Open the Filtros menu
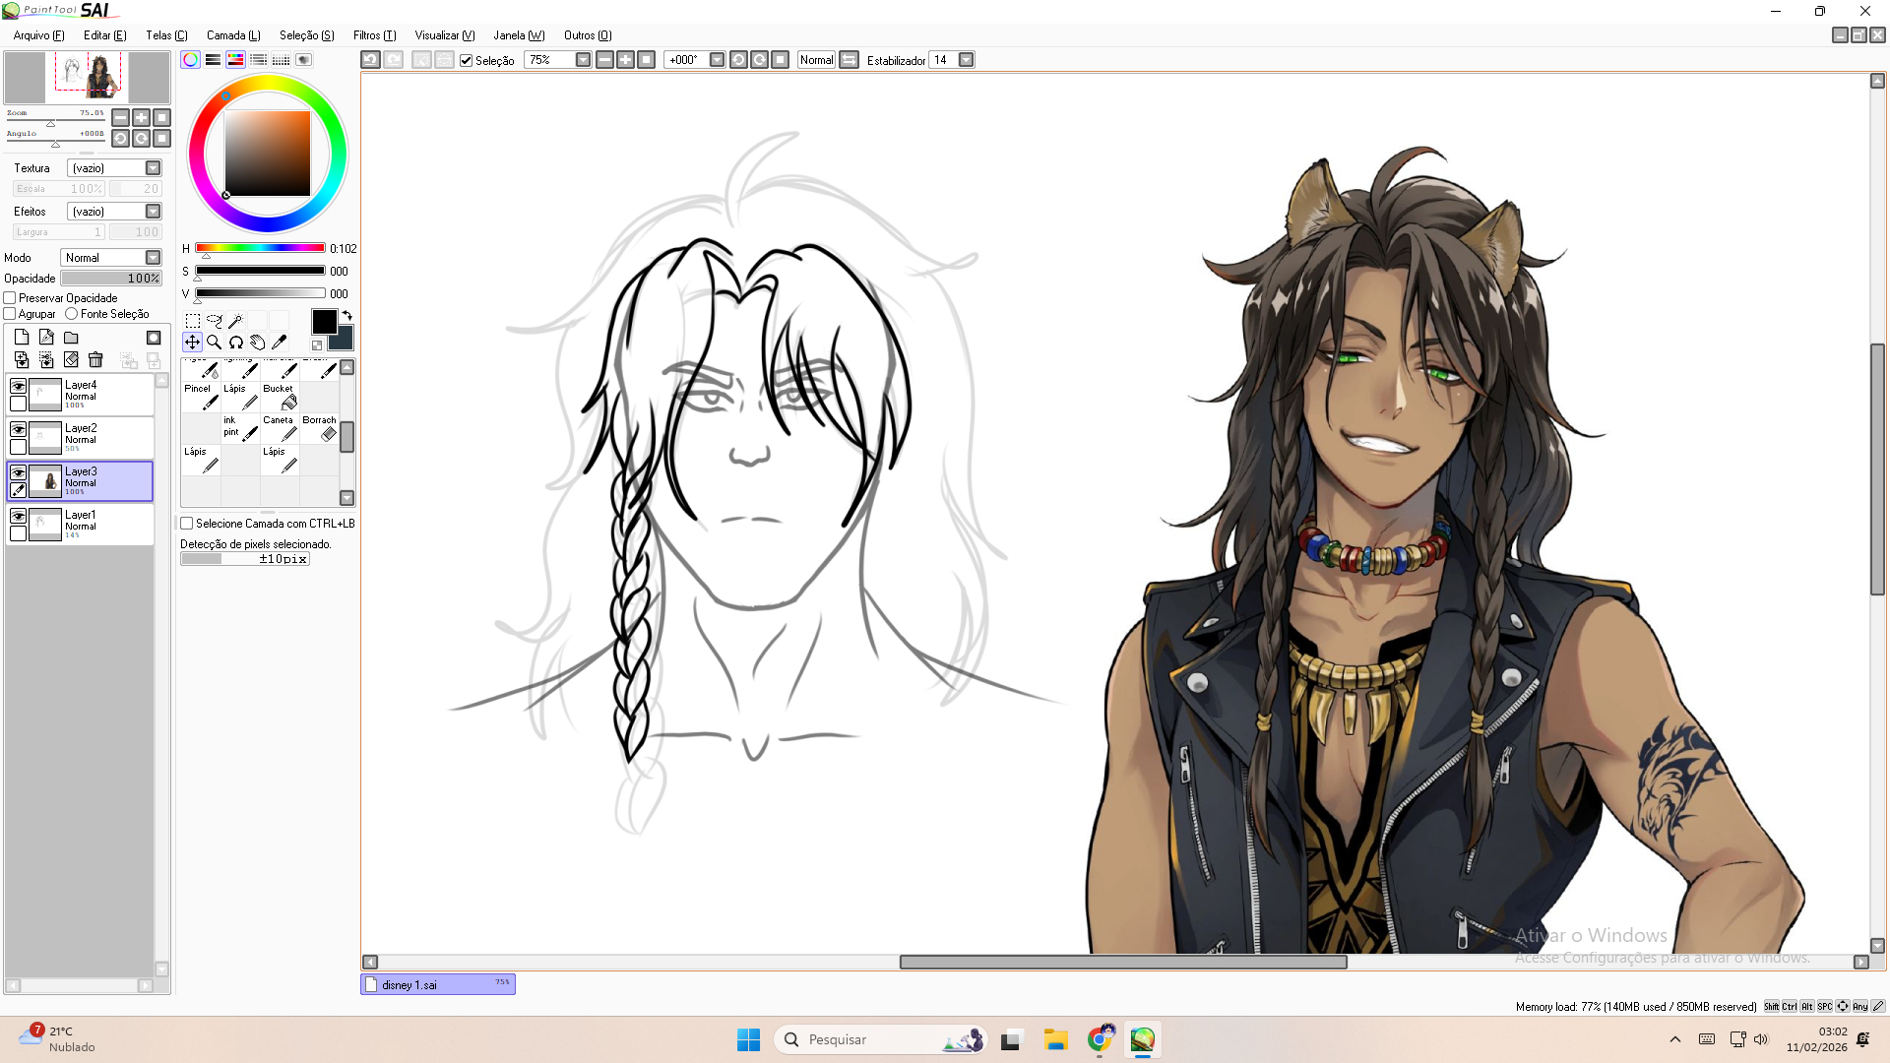The image size is (1890, 1063). pyautogui.click(x=374, y=35)
